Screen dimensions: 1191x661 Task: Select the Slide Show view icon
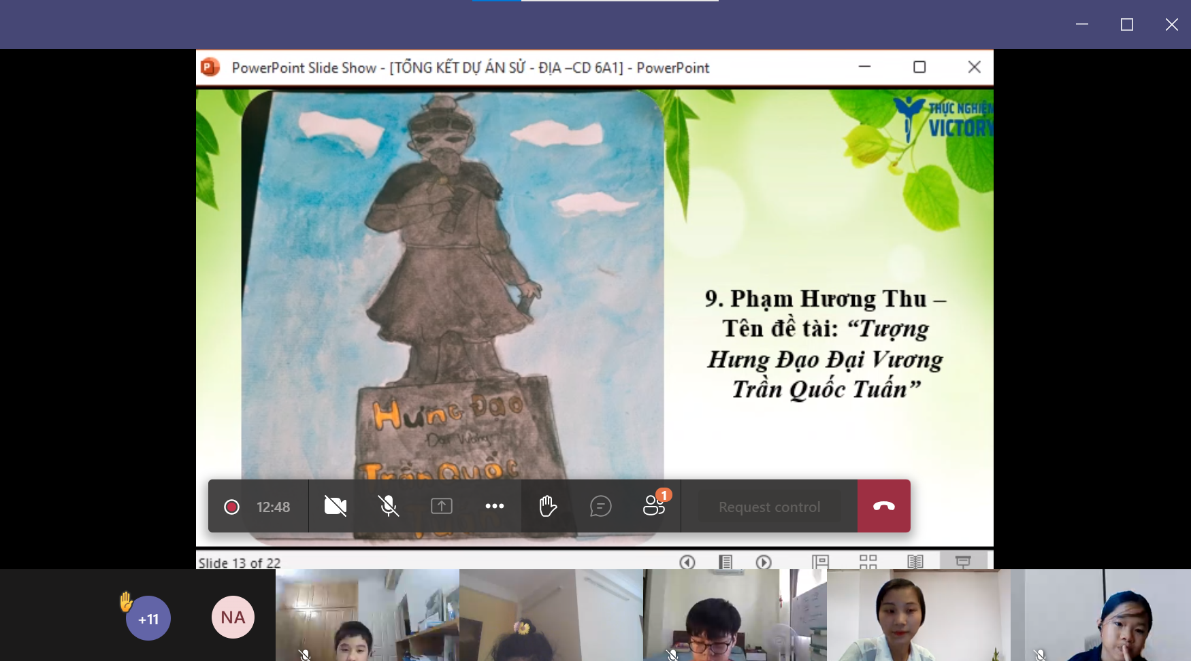point(963,562)
